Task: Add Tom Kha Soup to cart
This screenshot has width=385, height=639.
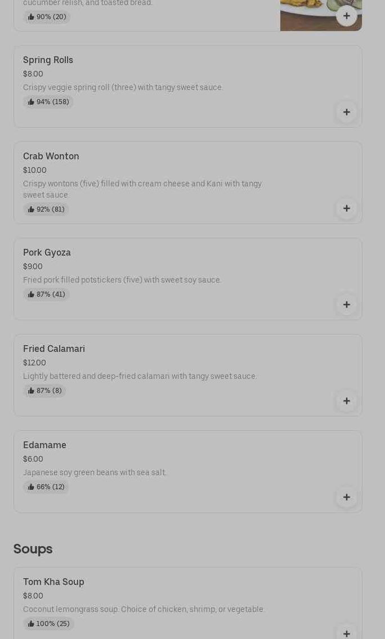Action: pos(347,633)
